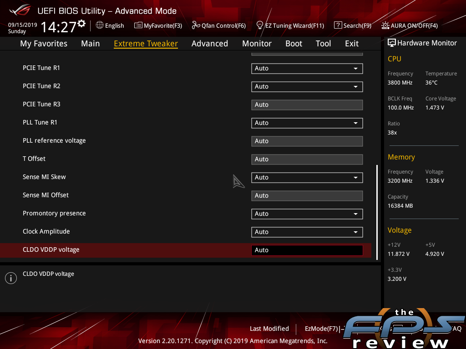Screen dimensions: 466x349
Task: Switch to Main tab
Action: point(91,44)
